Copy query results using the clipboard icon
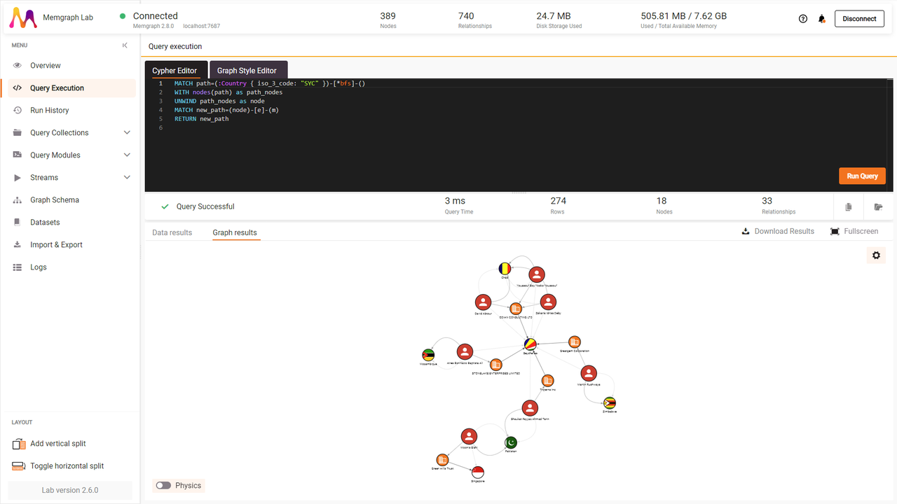Viewport: 897px width, 504px height. (x=848, y=206)
